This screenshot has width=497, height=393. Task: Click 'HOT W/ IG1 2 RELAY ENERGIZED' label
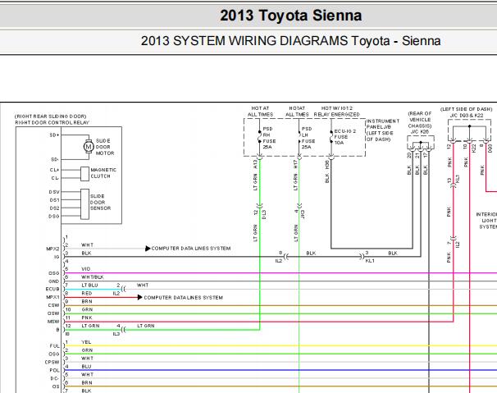336,112
